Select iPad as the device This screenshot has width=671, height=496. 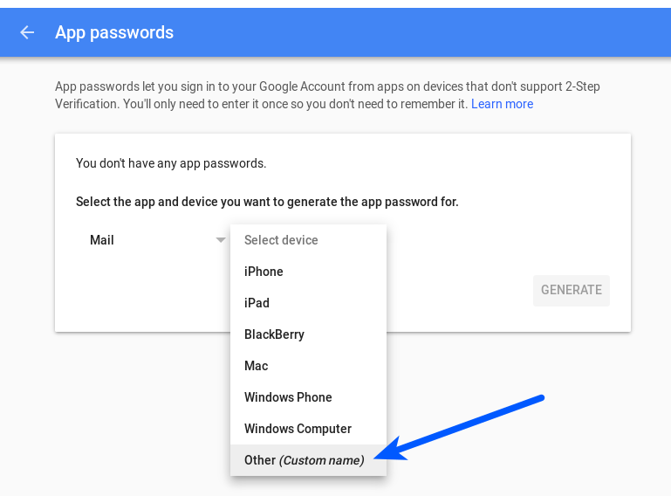[257, 303]
